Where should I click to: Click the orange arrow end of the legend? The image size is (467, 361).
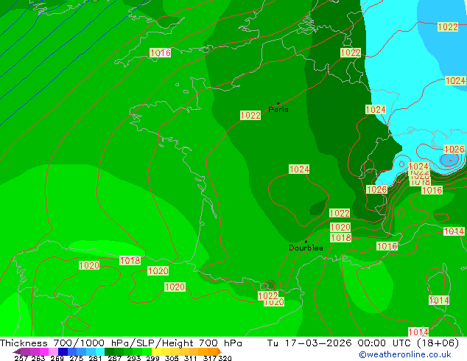[220, 351]
